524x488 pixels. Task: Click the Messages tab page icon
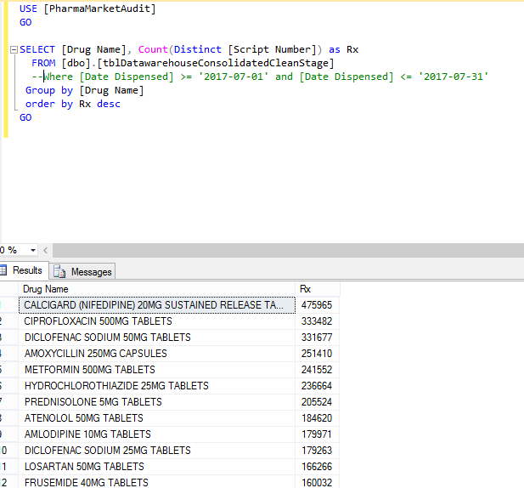click(x=59, y=272)
